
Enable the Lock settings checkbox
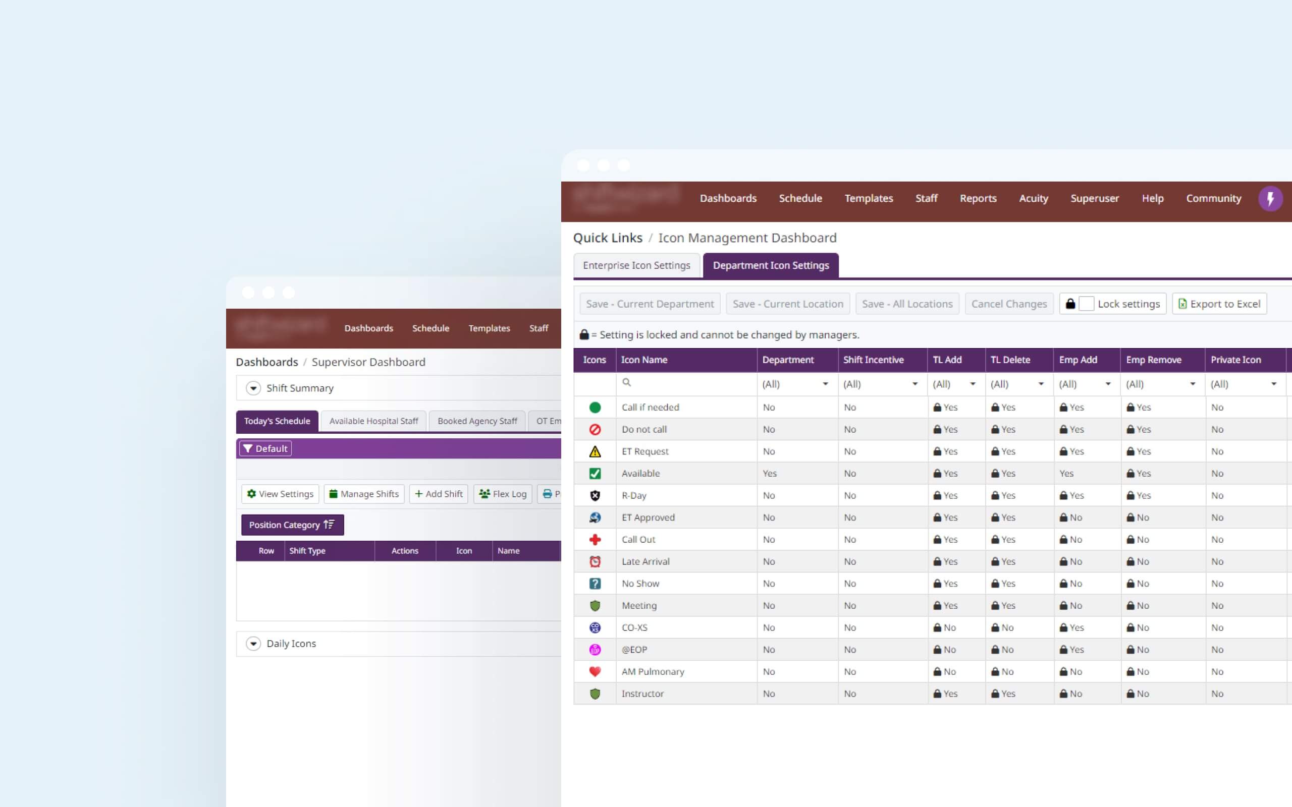point(1088,303)
